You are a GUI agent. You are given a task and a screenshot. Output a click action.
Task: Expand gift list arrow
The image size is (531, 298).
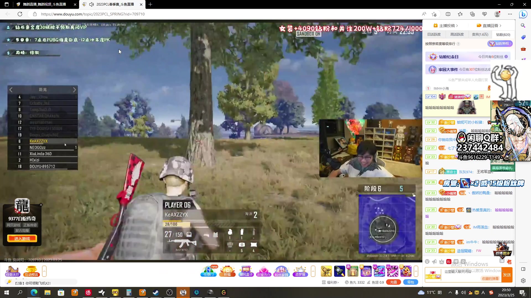tap(416, 271)
